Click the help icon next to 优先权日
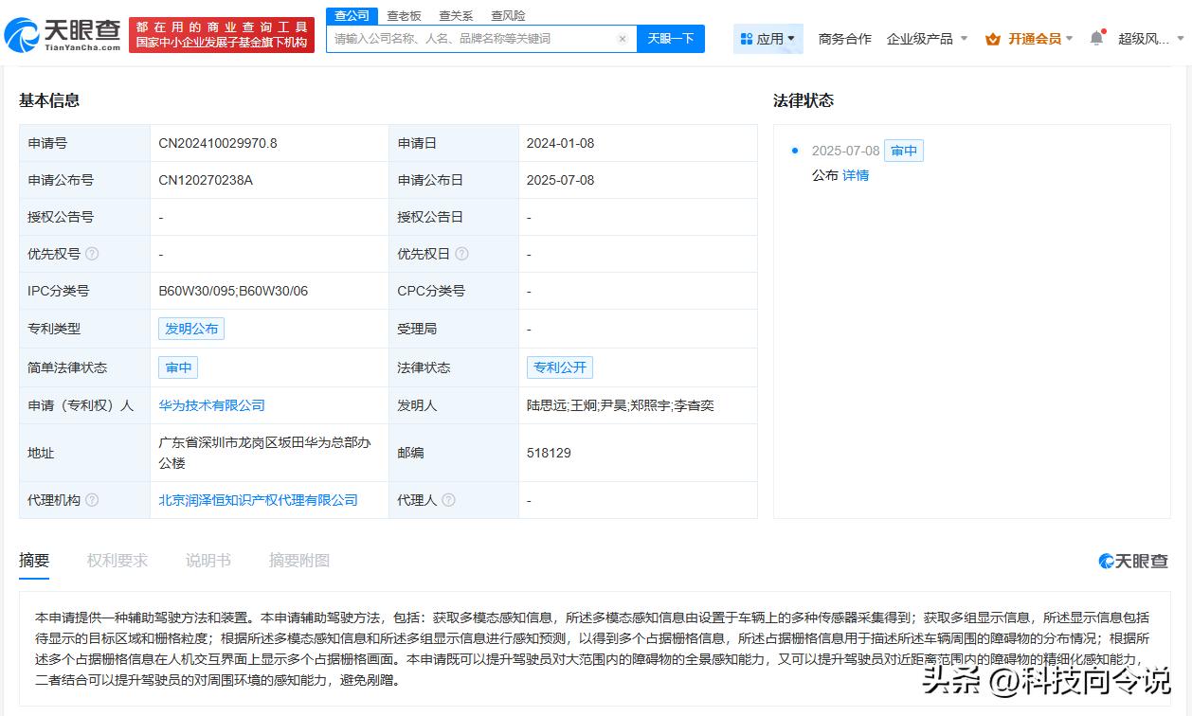This screenshot has width=1192, height=716. tap(461, 254)
